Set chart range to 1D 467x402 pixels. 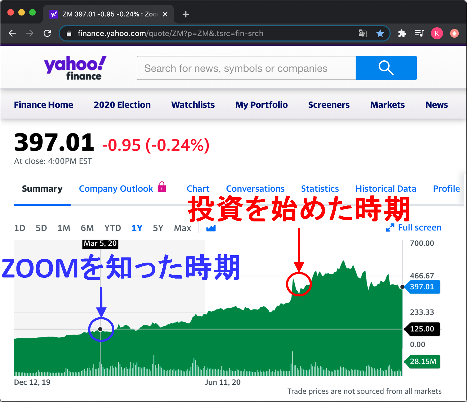20,228
